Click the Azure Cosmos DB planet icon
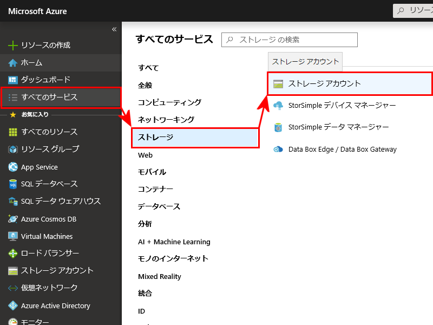Screen dimensions: 433x325 [12, 219]
